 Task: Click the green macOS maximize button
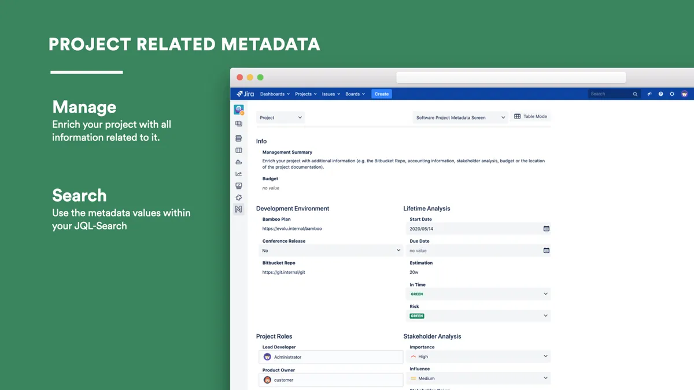260,77
